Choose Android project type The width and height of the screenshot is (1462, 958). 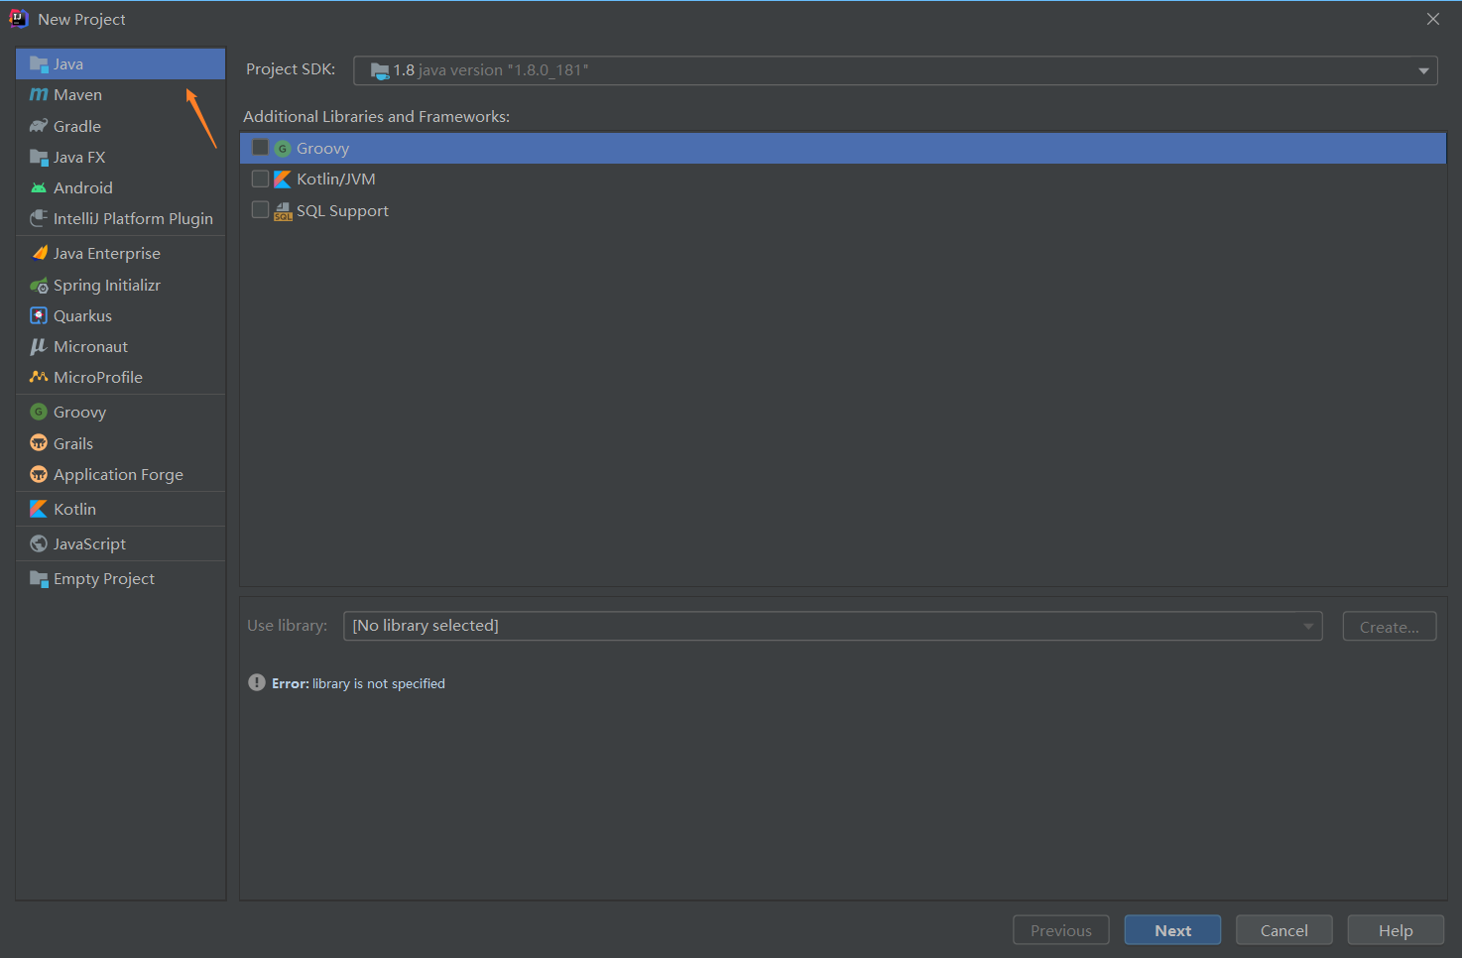point(121,187)
